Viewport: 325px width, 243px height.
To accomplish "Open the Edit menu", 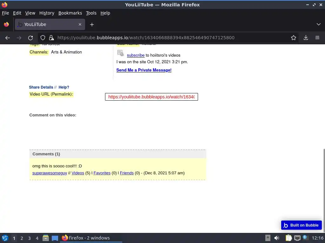I will 17,13.
